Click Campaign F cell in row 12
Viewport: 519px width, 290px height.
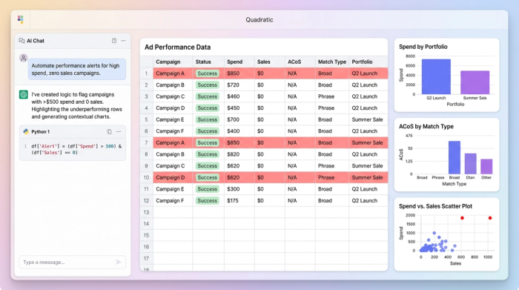(173, 200)
